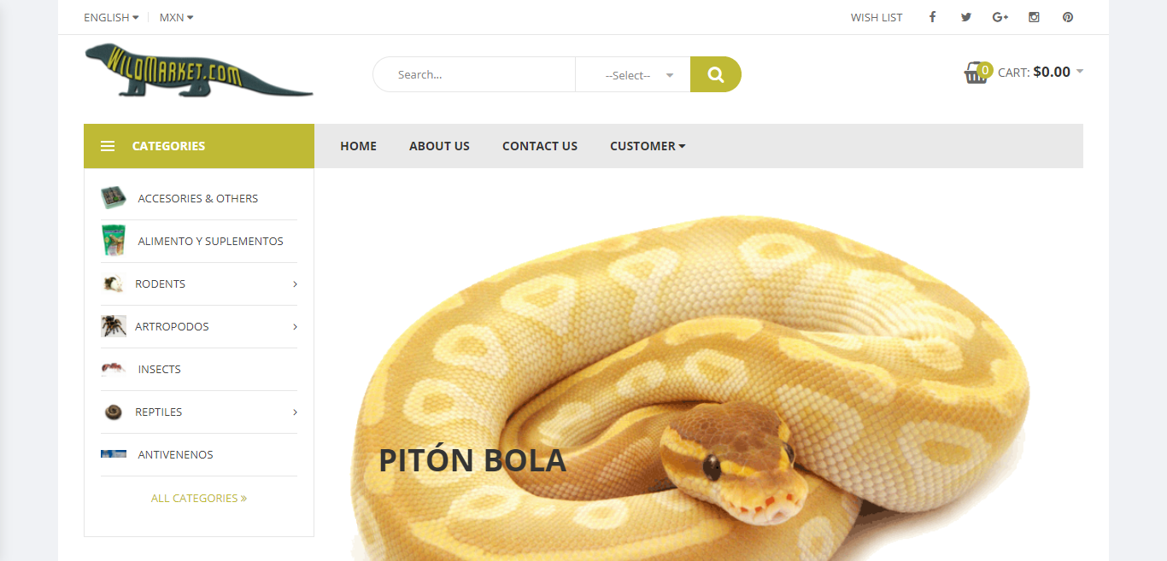Open the --Select-- category dropdown
Screen dimensions: 1167x561
[633, 74]
